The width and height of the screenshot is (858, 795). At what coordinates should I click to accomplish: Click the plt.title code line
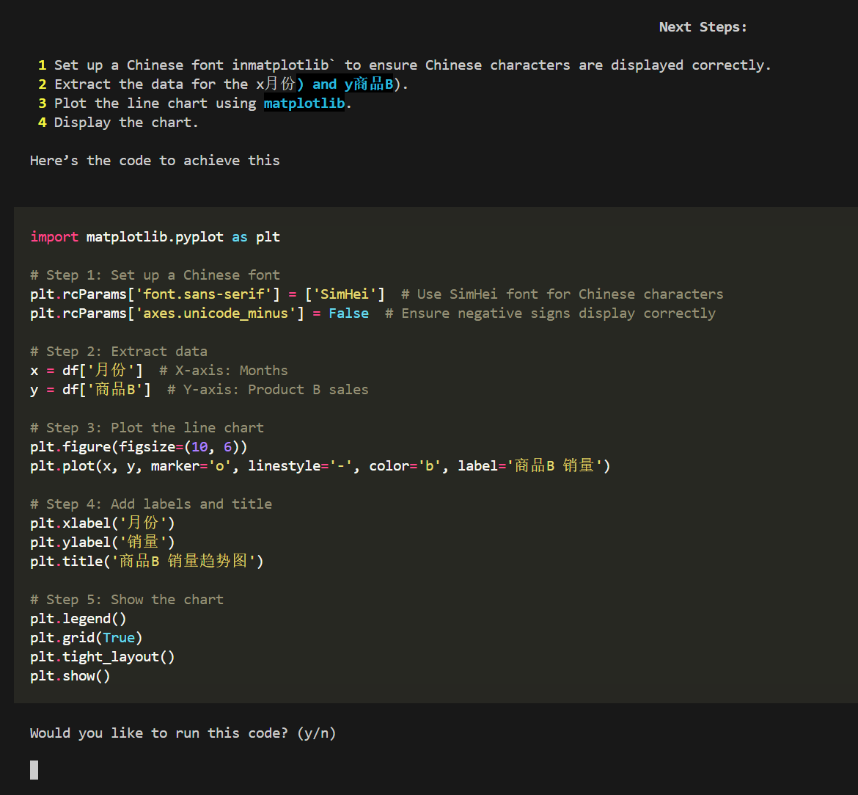pyautogui.click(x=147, y=561)
